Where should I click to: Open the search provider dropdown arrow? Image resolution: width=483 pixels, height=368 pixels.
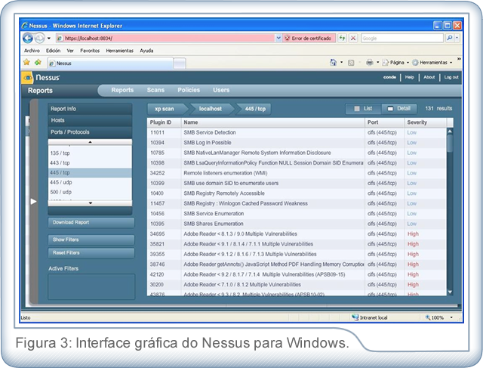[457, 38]
